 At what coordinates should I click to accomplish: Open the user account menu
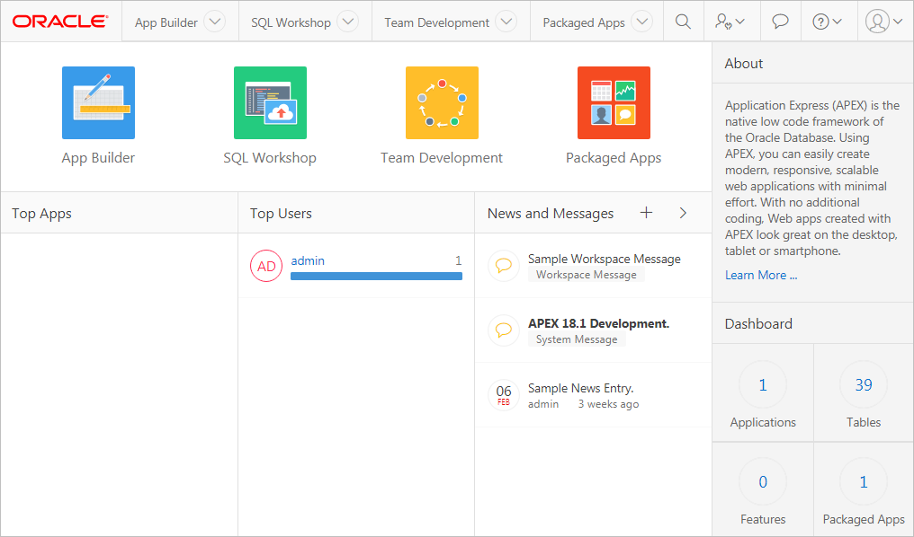point(884,22)
